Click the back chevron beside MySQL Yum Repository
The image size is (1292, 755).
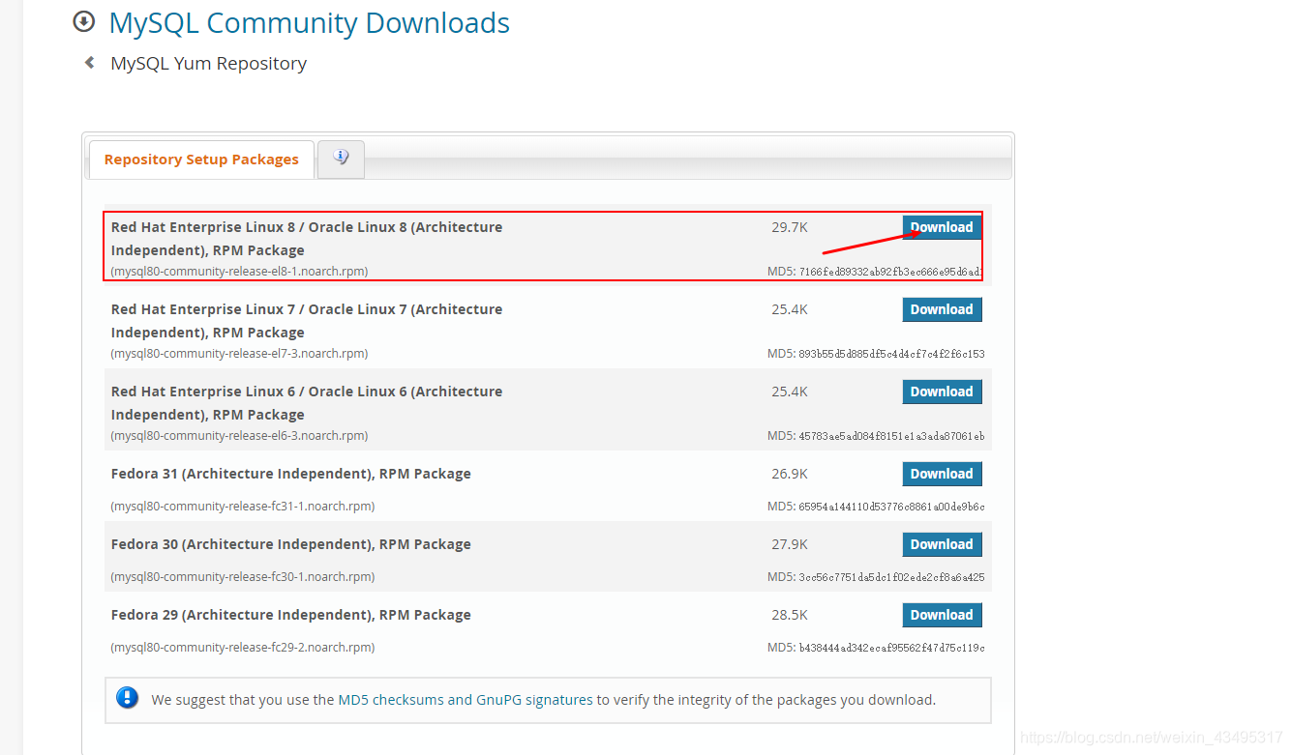[x=90, y=63]
